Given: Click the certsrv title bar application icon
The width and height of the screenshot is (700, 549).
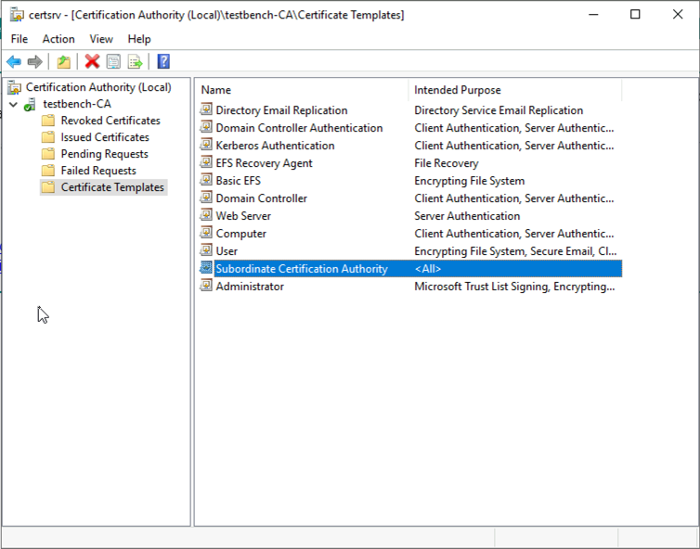Looking at the screenshot, I should coord(17,15).
